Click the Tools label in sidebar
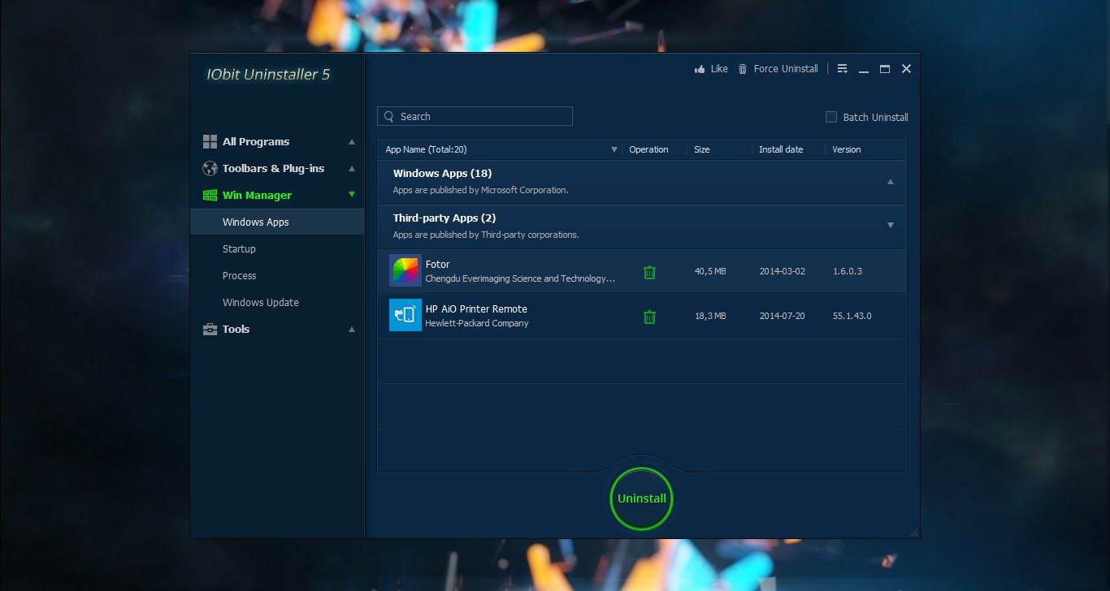 [236, 329]
